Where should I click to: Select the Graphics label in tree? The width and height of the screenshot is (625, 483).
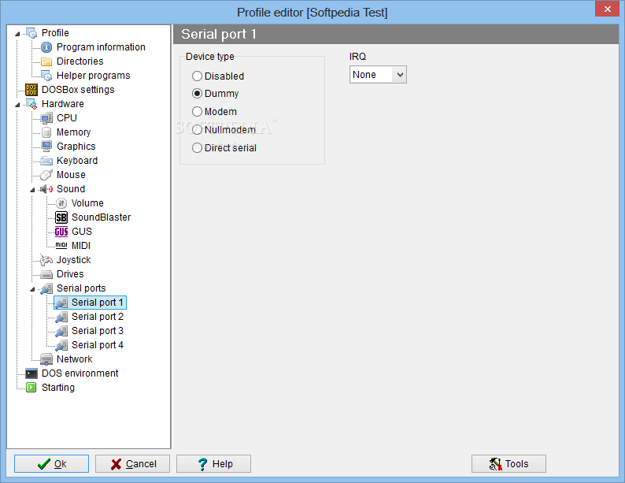76,147
